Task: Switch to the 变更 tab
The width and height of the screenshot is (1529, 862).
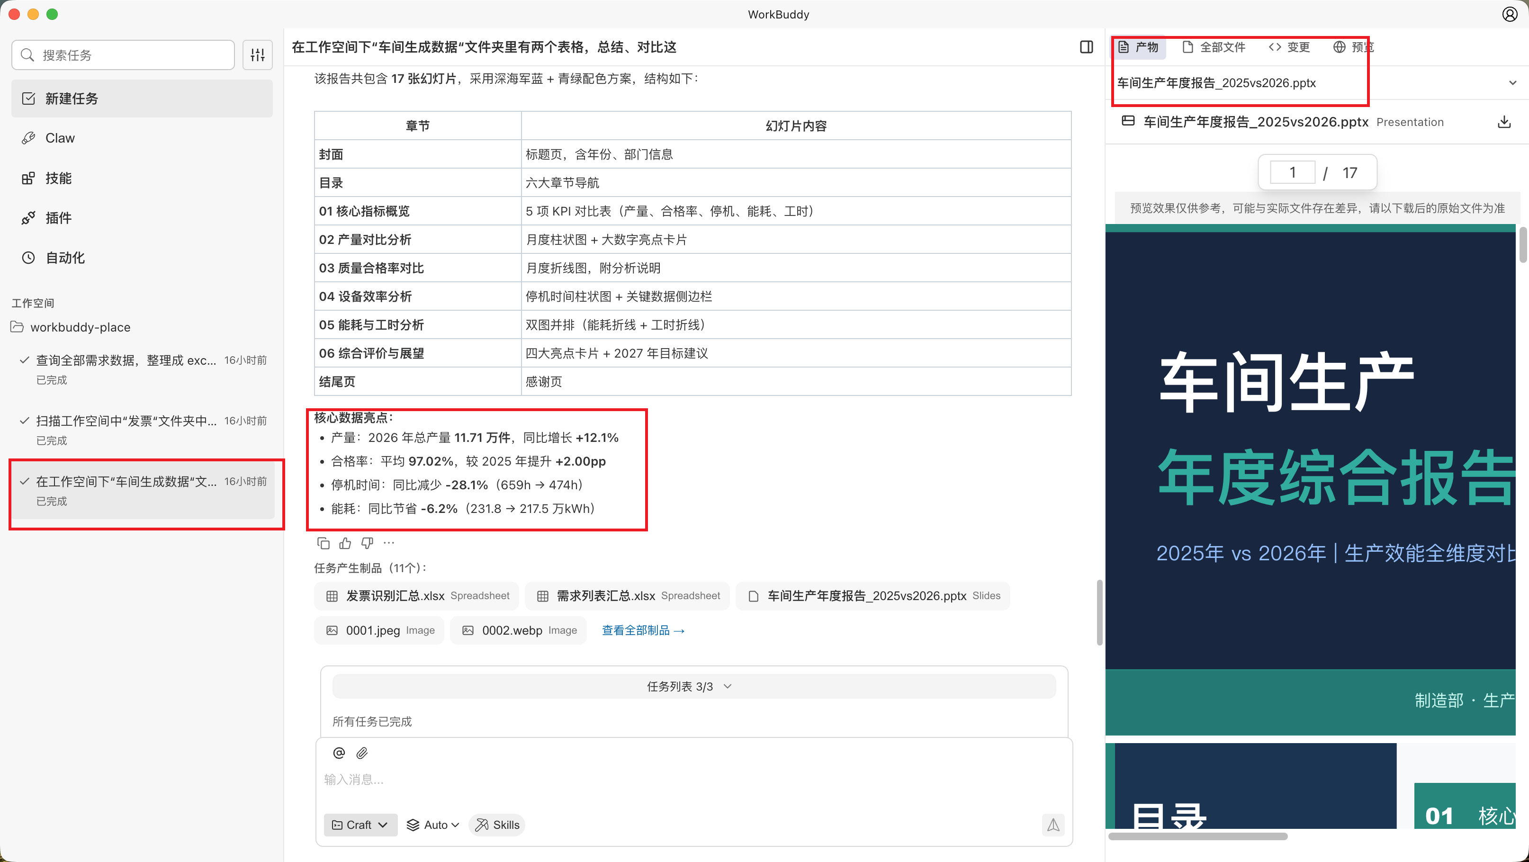Action: 1289,47
